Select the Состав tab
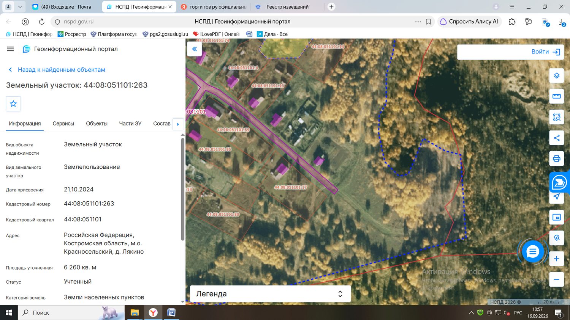Image resolution: width=570 pixels, height=320 pixels. pos(162,124)
